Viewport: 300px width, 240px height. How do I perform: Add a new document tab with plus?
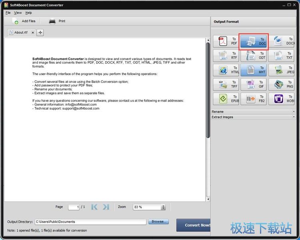pos(40,32)
